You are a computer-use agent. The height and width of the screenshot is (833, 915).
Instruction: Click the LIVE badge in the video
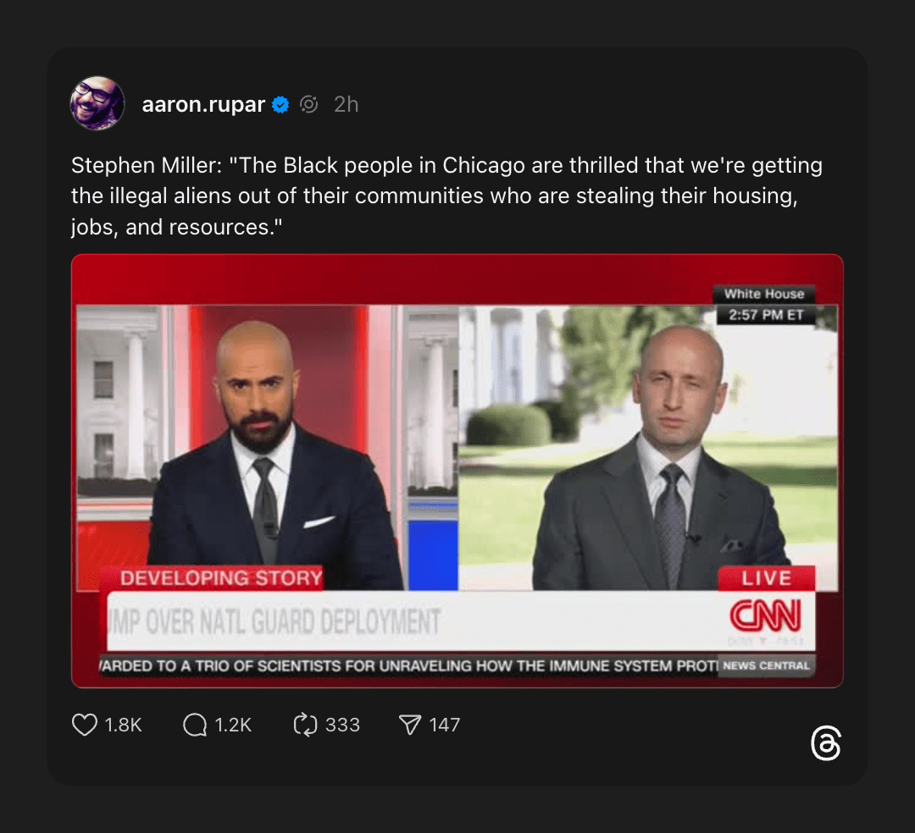[x=766, y=578]
